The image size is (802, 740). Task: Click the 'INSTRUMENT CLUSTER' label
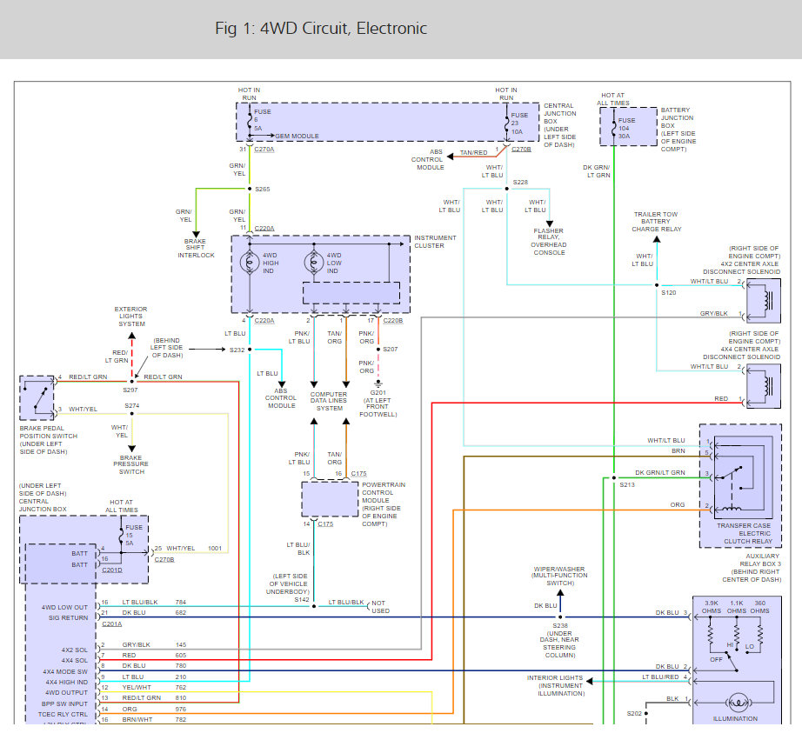click(x=435, y=242)
